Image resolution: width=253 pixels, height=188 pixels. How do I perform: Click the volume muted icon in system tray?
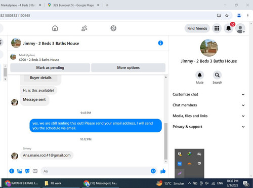(207, 183)
